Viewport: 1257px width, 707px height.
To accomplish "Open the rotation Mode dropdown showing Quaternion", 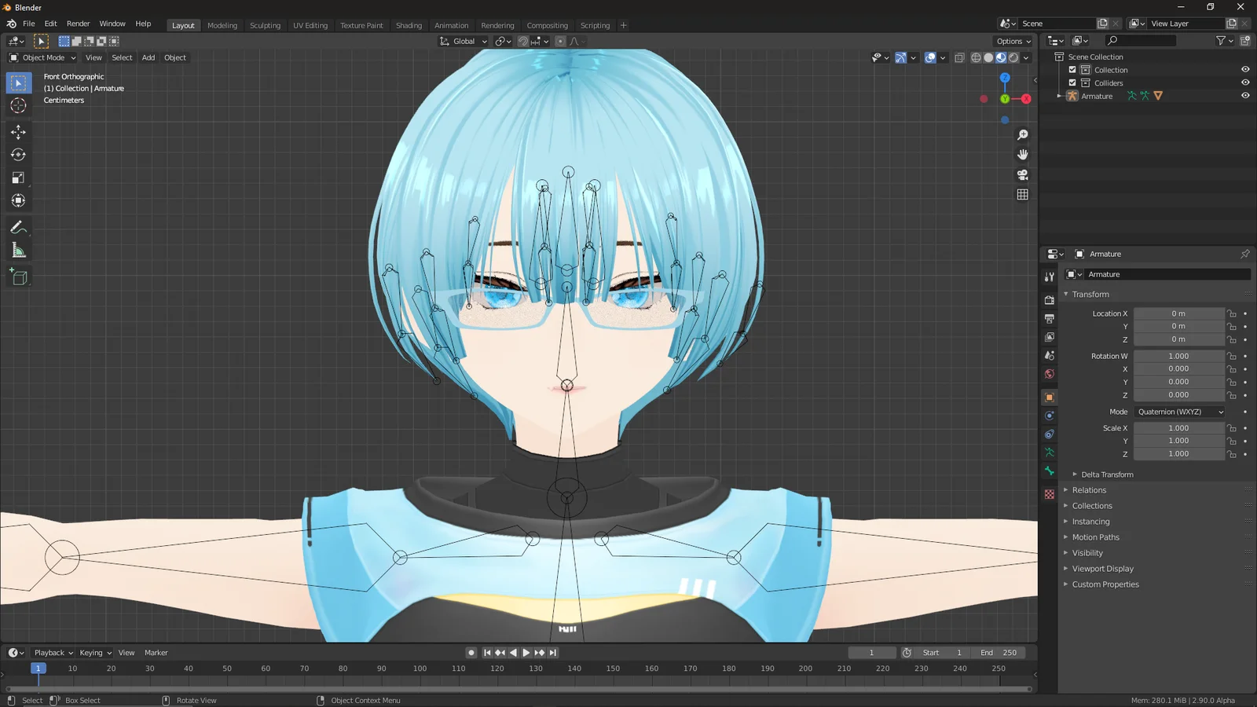I will [1178, 412].
